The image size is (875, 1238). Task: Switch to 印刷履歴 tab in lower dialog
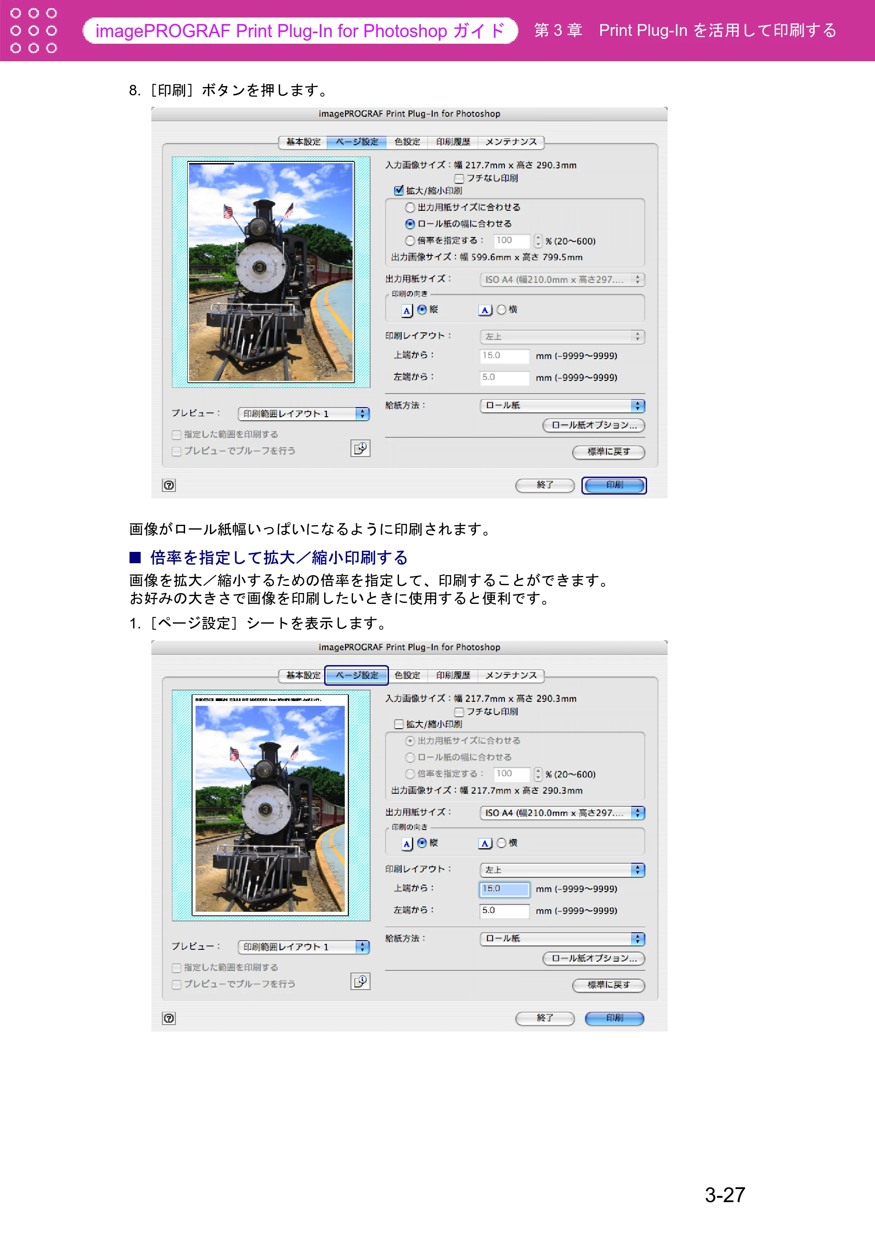(x=453, y=675)
